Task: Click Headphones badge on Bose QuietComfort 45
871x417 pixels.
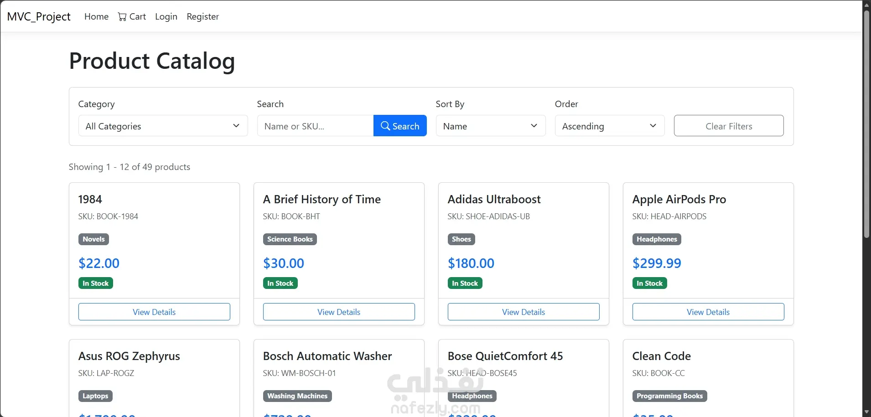Action: [472, 396]
